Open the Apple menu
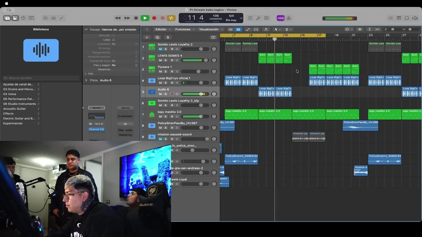The height and width of the screenshot is (237, 422). (x=7, y=3)
